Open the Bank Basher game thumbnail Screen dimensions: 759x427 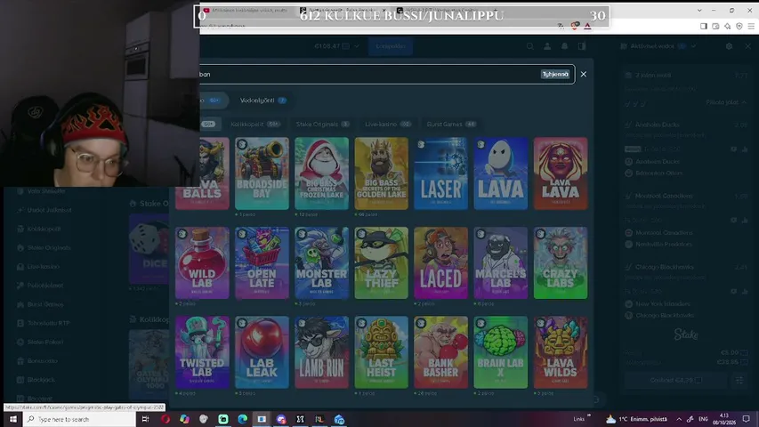click(441, 352)
